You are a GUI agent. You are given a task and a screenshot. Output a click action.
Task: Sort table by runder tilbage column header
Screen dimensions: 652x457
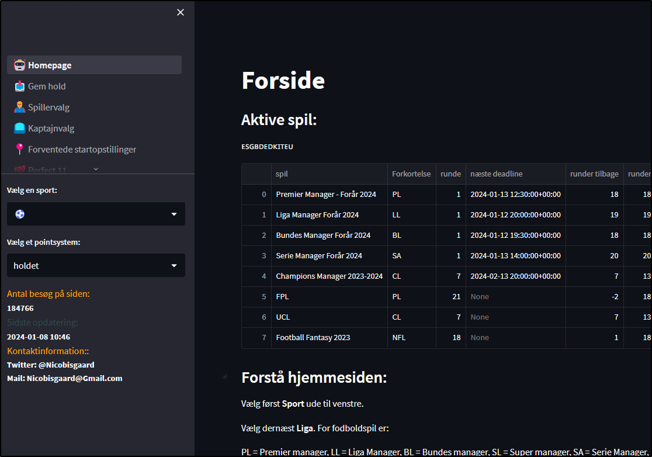(x=594, y=174)
